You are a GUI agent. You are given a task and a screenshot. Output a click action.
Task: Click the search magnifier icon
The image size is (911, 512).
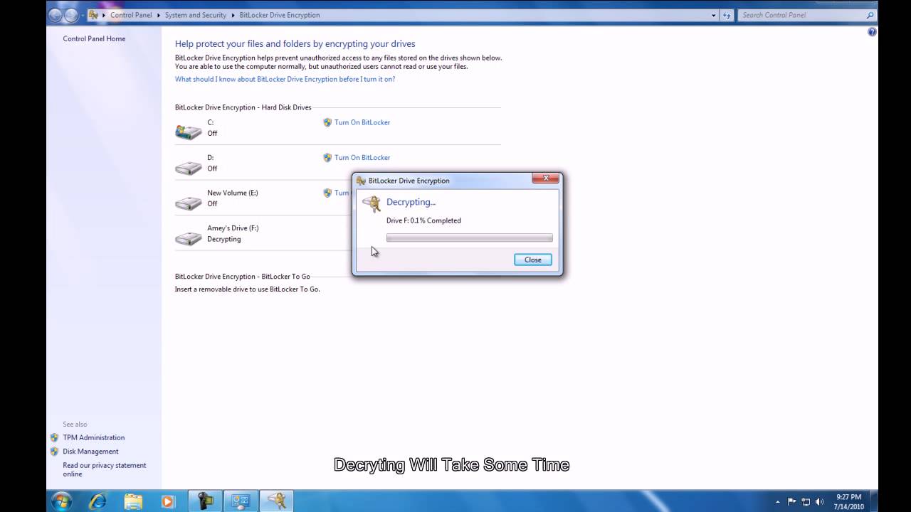(x=870, y=15)
